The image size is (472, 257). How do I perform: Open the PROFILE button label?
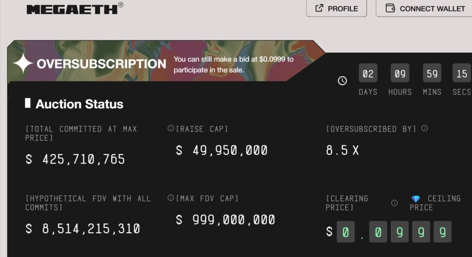pos(342,8)
